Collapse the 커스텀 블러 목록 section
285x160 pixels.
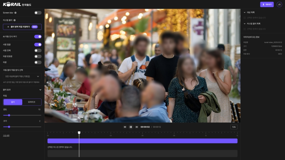(245, 24)
